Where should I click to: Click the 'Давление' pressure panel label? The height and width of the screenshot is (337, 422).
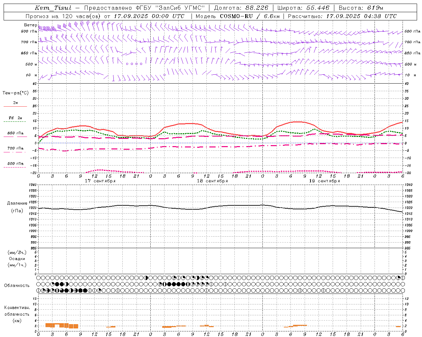pyautogui.click(x=17, y=203)
